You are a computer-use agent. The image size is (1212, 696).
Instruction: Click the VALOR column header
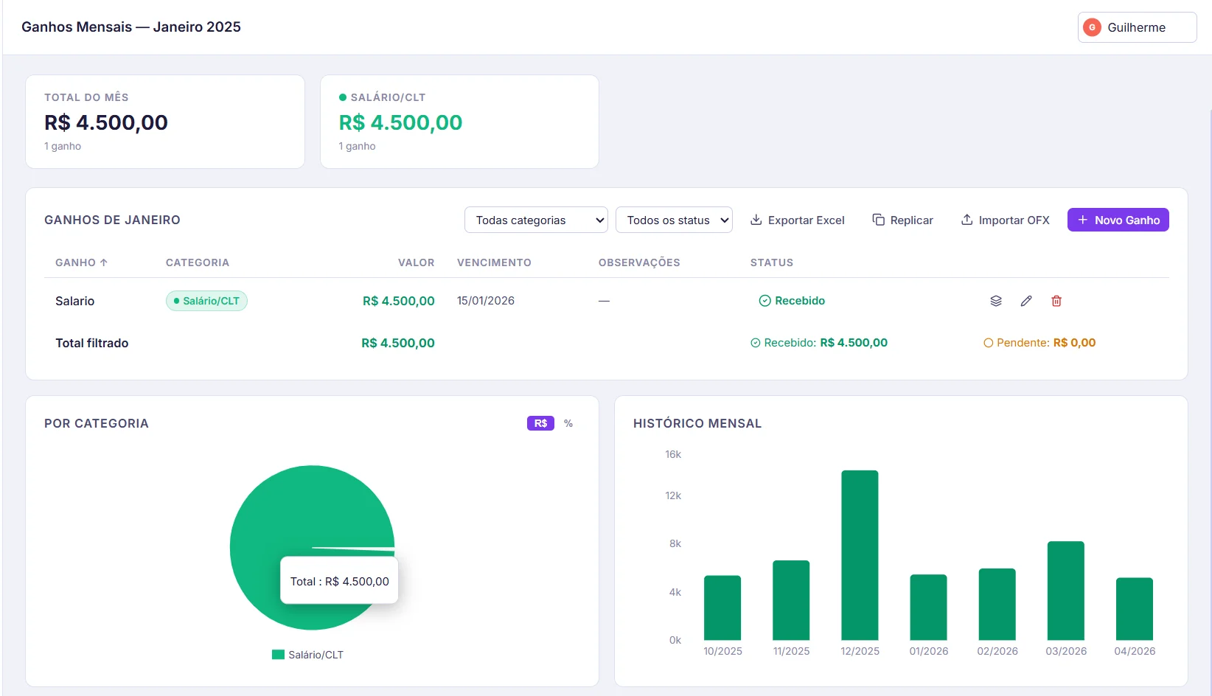pos(416,262)
